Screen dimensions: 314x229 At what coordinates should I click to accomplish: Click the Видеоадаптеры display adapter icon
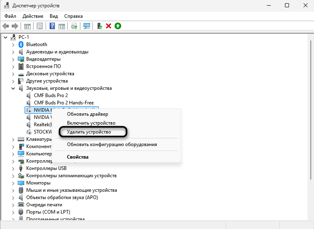pos(21,59)
